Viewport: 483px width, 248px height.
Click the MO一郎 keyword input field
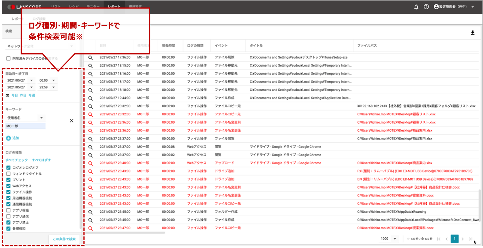25,126
